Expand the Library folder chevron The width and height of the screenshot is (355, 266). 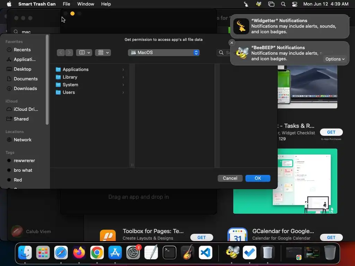pos(123,77)
